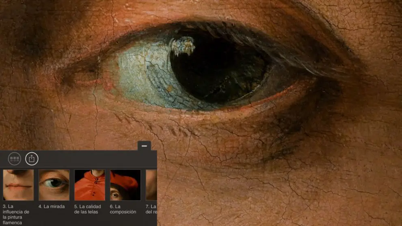
Task: Open the red garment buttons thumbnail
Action: (x=89, y=185)
